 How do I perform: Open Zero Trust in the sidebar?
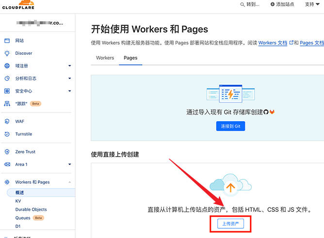coord(25,152)
